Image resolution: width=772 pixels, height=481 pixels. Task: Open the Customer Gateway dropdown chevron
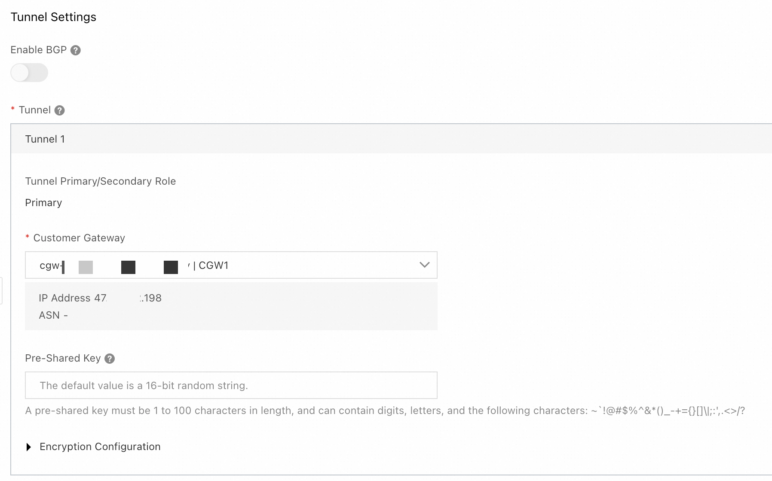click(x=424, y=265)
